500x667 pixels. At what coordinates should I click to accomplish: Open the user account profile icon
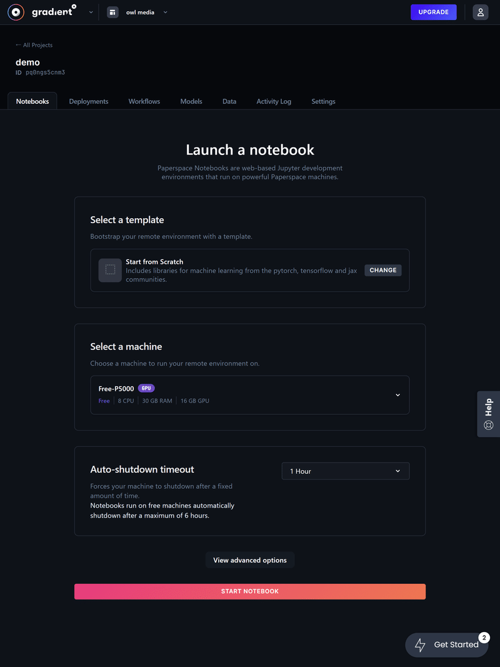tap(481, 13)
